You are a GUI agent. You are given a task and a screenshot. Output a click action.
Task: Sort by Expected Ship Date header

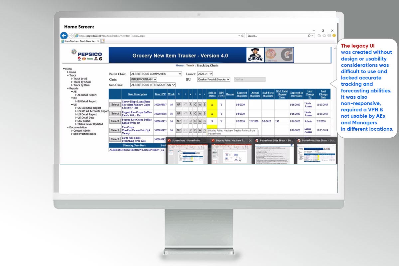pos(242,94)
